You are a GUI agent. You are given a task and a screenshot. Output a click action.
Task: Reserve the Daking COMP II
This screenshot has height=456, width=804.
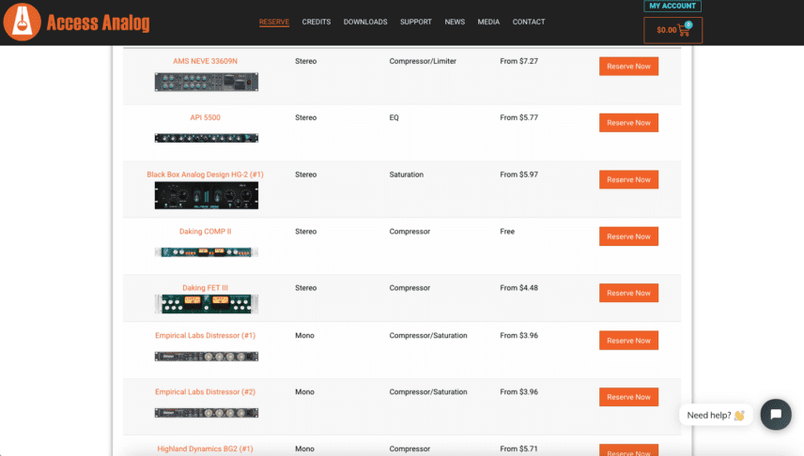point(628,236)
